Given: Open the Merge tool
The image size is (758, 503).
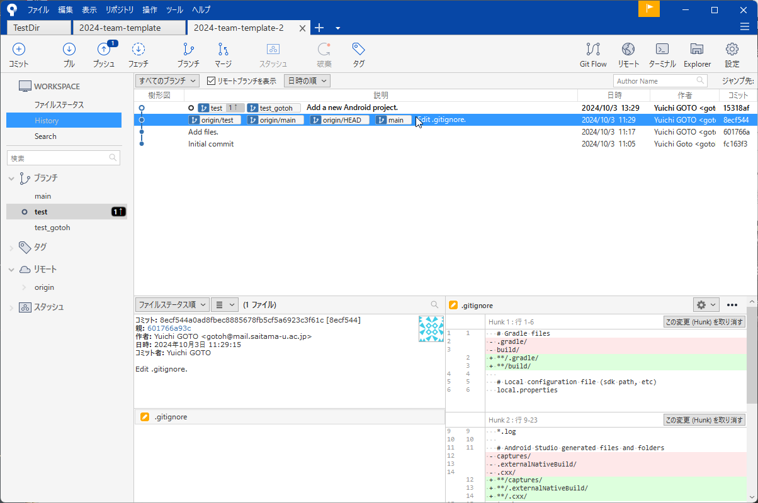Looking at the screenshot, I should tap(223, 50).
